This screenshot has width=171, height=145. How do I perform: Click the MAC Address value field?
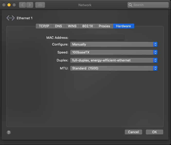96,37
